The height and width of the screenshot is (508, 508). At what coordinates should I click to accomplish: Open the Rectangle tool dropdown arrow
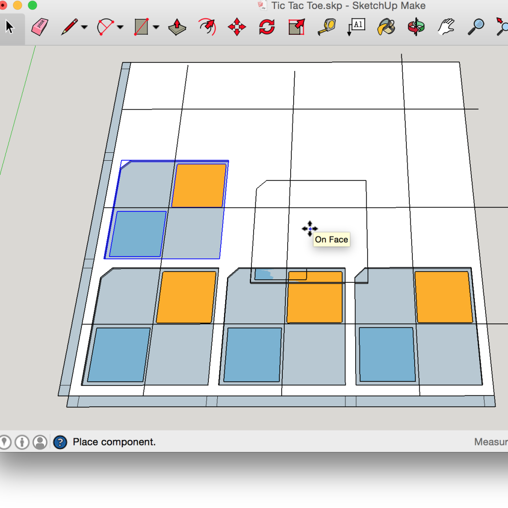click(156, 27)
